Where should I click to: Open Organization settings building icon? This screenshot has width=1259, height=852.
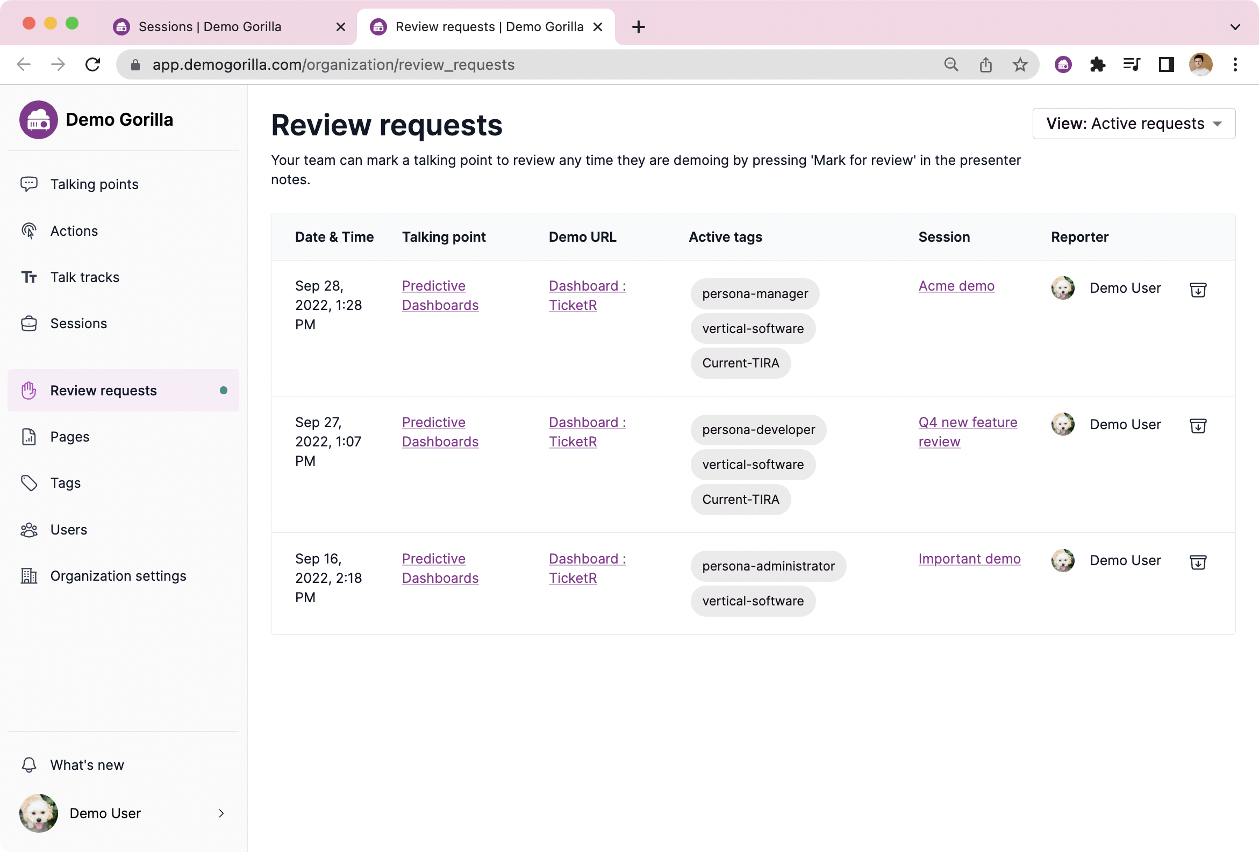click(x=28, y=576)
